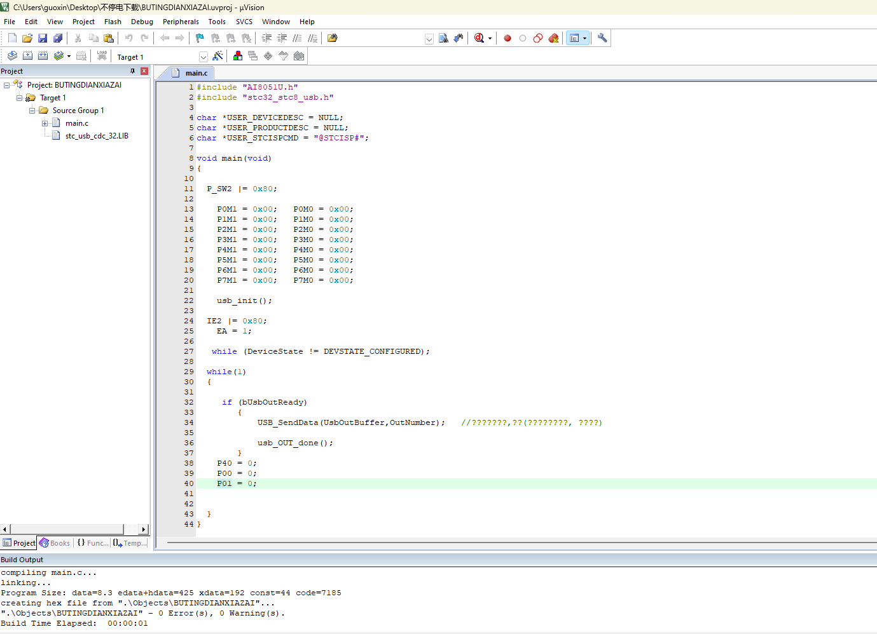Click the Manage Run-Time Environment diamond icon
This screenshot has width=877, height=634.
268,56
